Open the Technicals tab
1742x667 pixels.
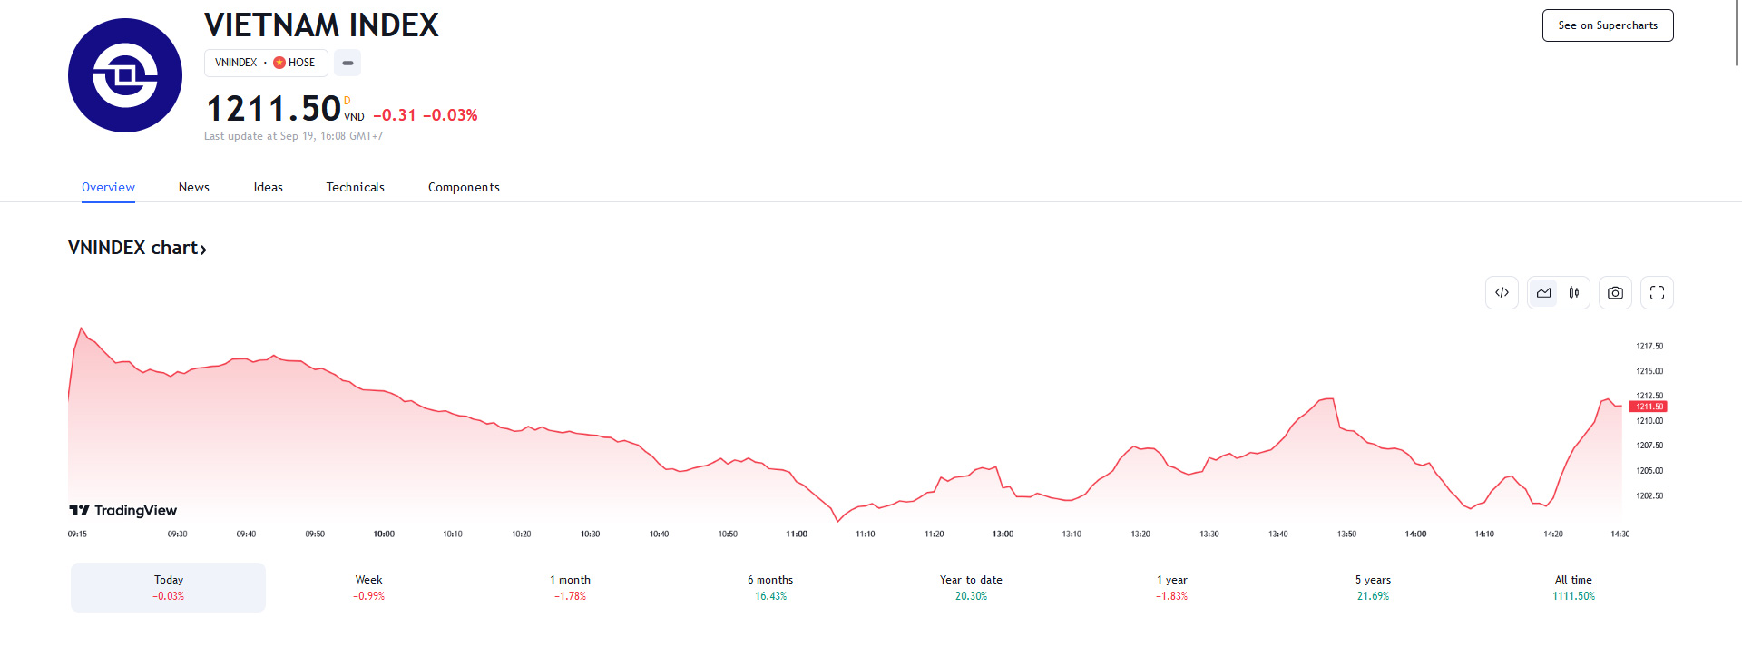(x=356, y=187)
